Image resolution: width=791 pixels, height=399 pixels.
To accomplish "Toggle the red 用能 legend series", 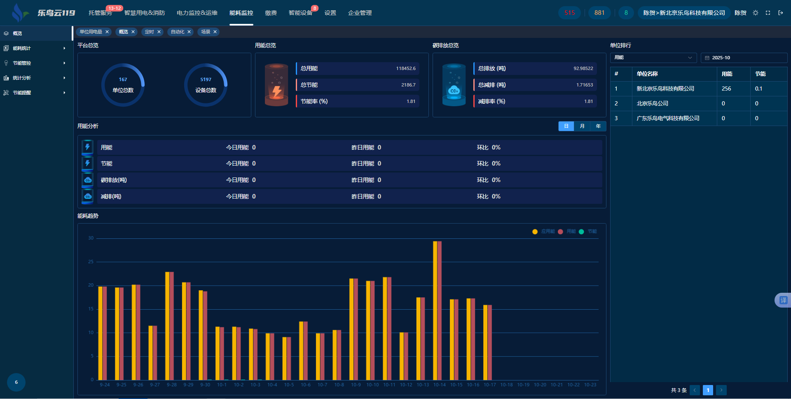I will pos(567,231).
